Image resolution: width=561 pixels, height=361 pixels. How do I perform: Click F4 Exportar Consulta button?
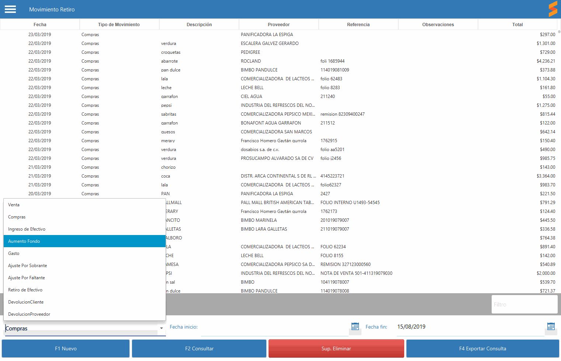coord(482,348)
